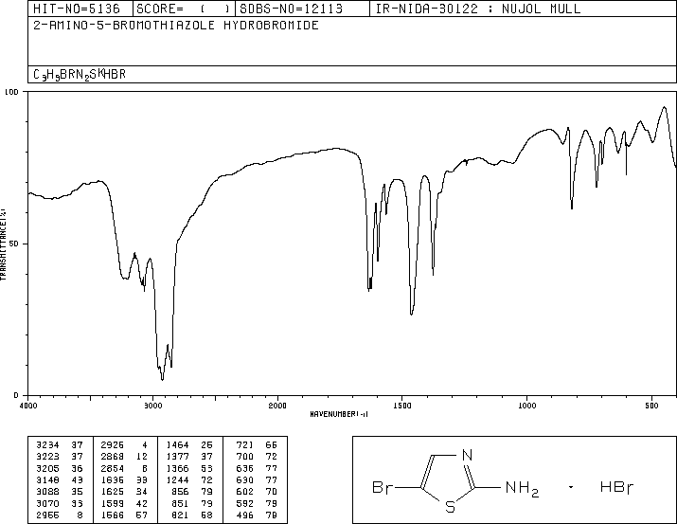Select peak table entry '1244'
The width and height of the screenshot is (677, 524).
click(177, 479)
